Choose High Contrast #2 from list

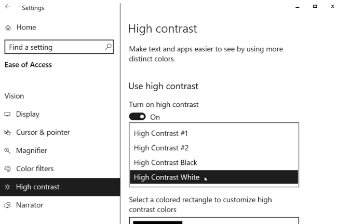click(x=214, y=148)
